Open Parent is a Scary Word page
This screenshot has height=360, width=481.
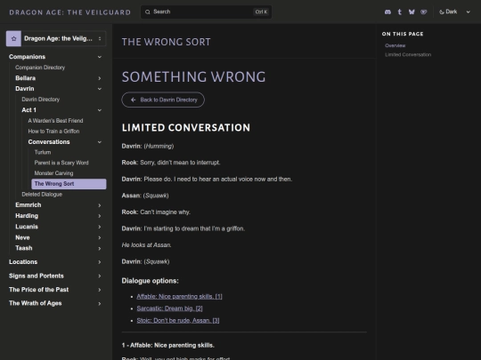pos(61,163)
